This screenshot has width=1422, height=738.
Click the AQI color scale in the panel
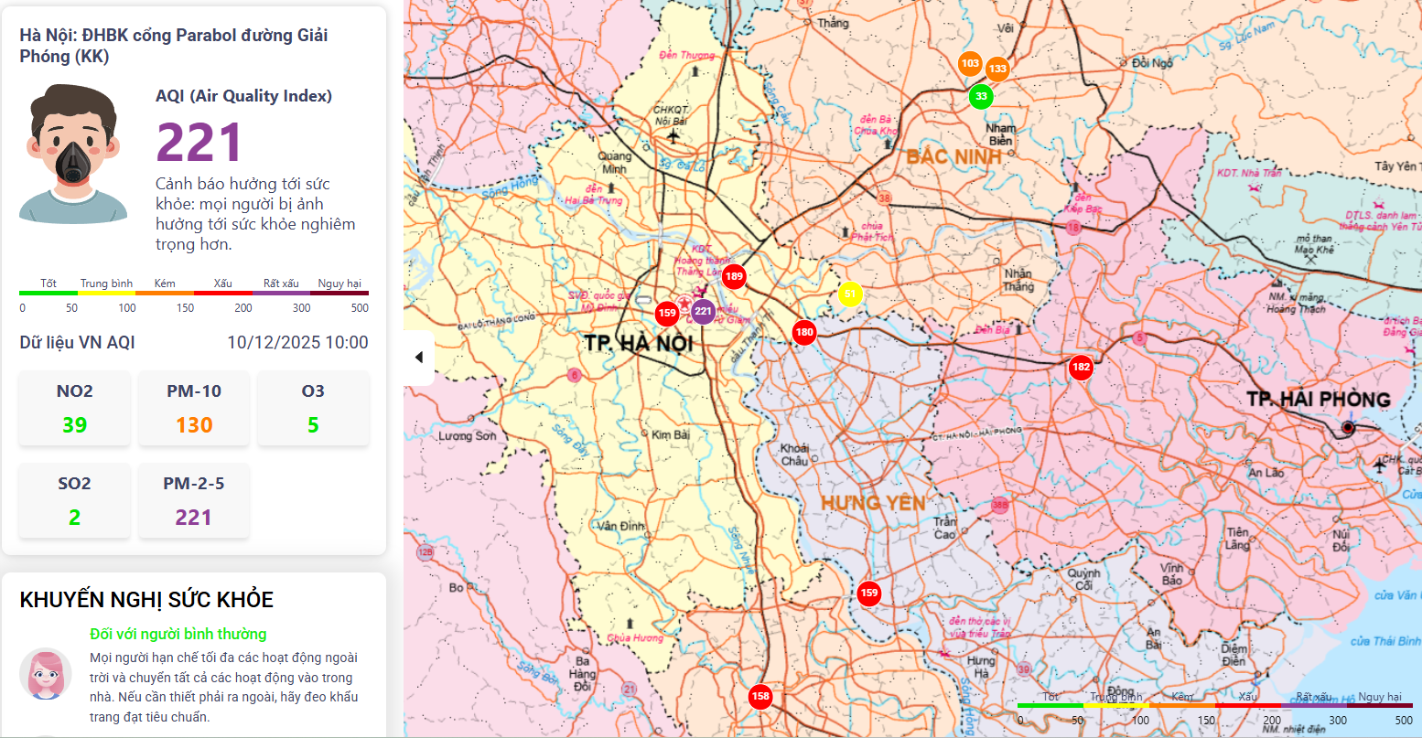pos(194,294)
